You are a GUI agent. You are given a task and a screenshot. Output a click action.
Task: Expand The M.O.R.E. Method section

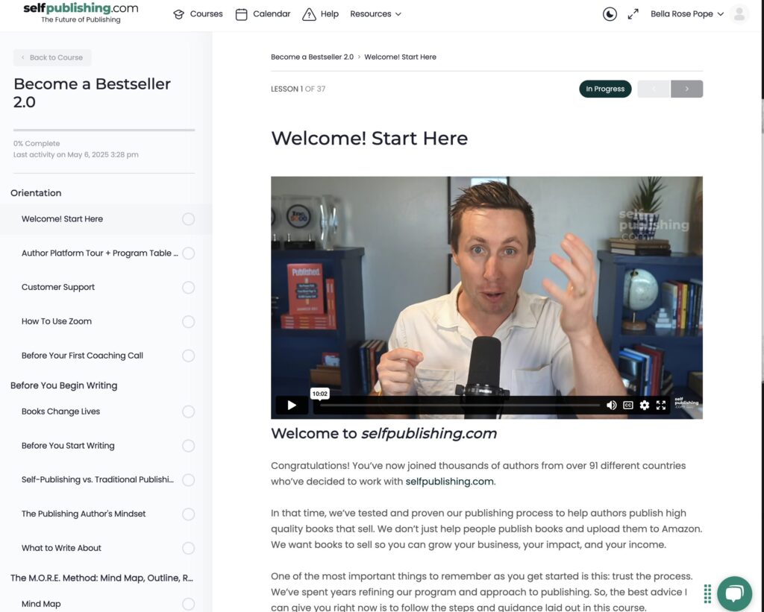(101, 578)
